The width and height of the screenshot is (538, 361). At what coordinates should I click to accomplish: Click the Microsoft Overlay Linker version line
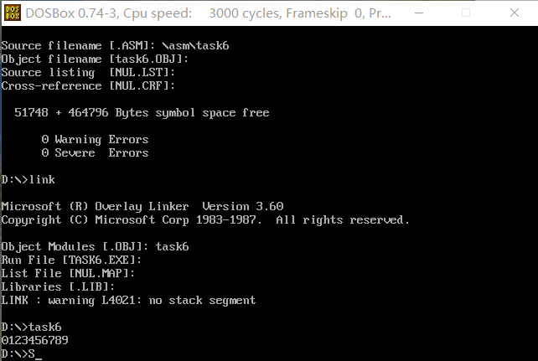(x=142, y=206)
